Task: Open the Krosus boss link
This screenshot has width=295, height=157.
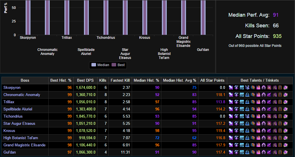Action: point(9,131)
